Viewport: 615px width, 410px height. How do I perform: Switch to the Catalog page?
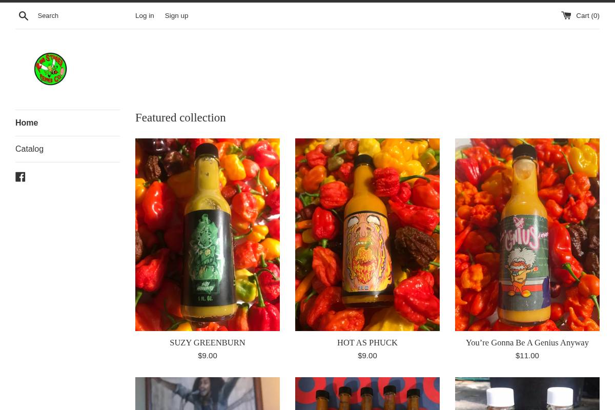(x=29, y=149)
